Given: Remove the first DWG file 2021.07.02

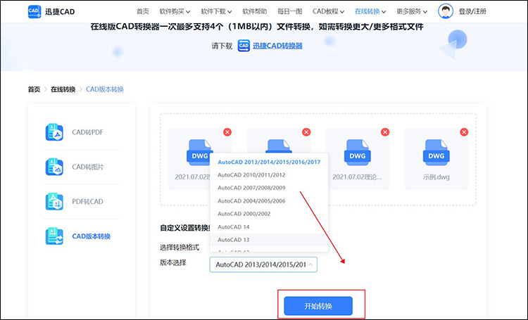Looking at the screenshot, I should click(227, 132).
